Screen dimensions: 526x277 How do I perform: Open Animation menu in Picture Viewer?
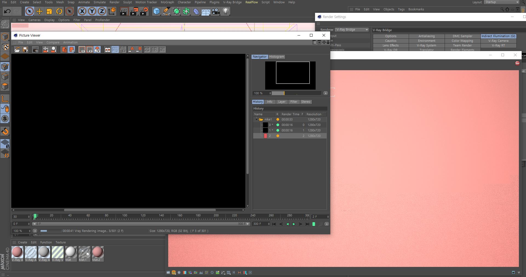click(70, 42)
